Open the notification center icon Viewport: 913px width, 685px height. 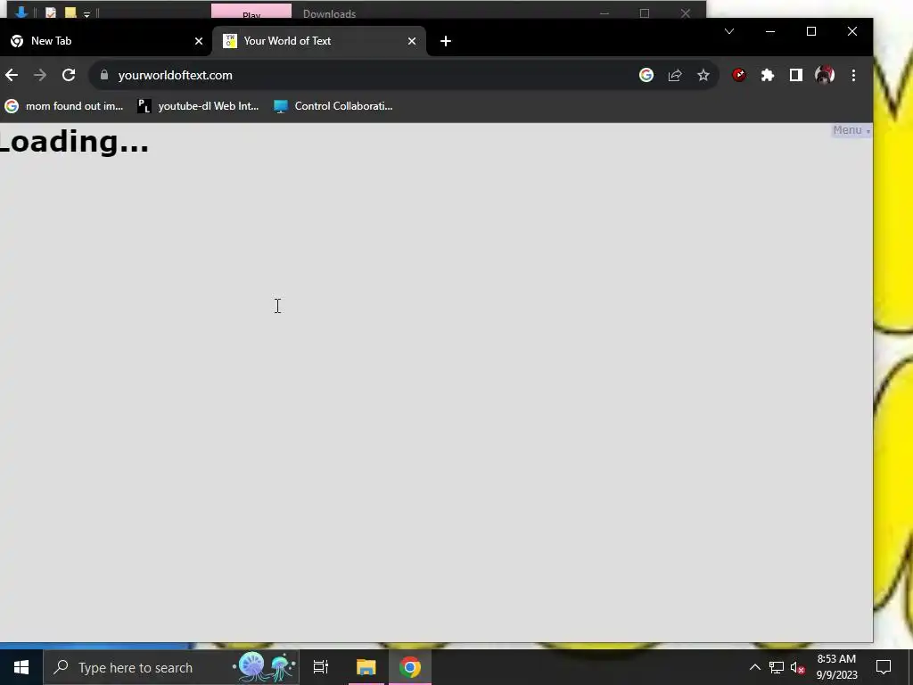pos(884,667)
